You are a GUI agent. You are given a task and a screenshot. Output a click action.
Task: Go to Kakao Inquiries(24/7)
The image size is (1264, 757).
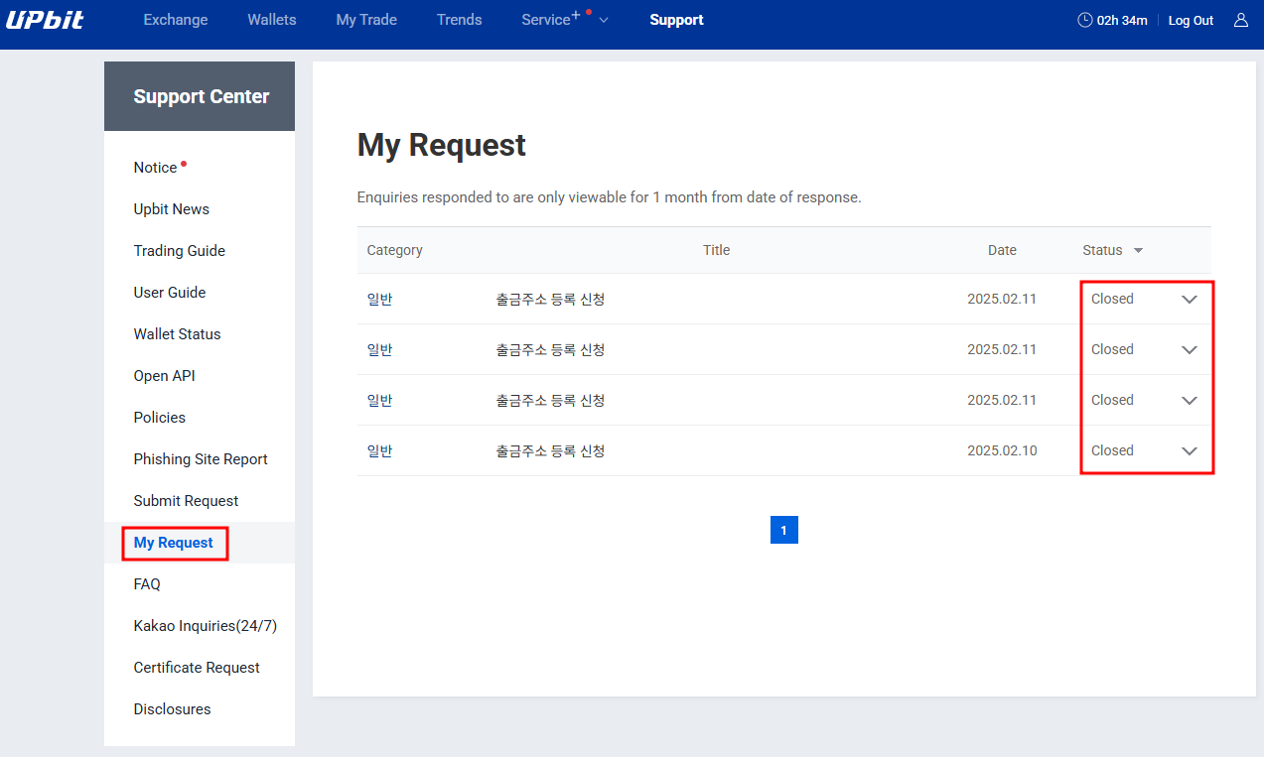[x=205, y=626]
